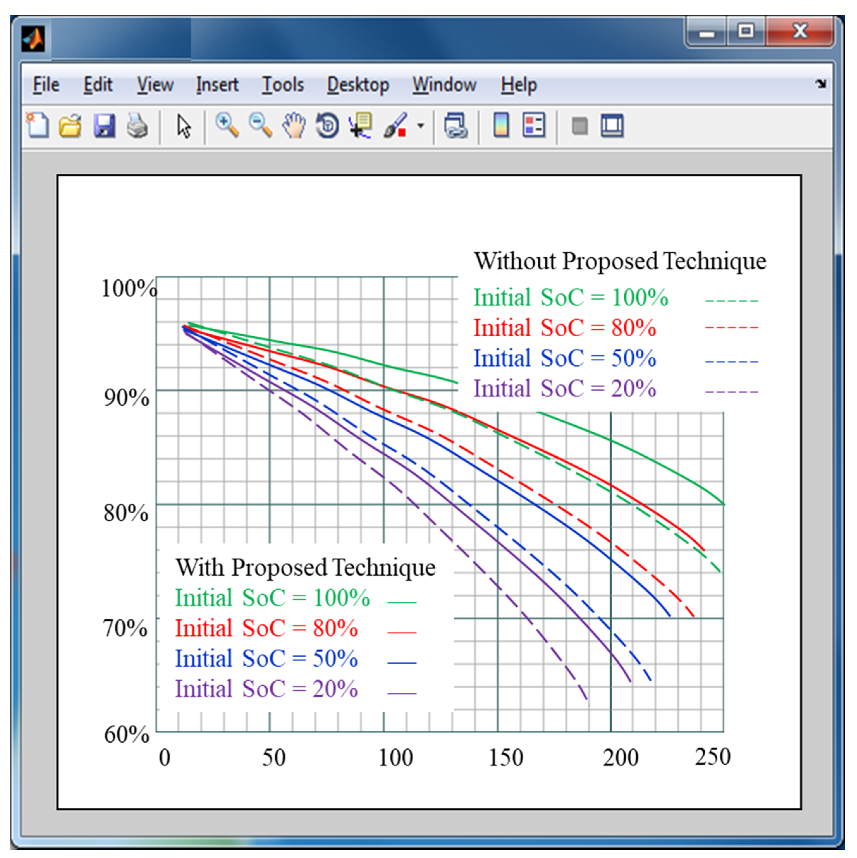This screenshot has height=858, width=857.
Task: Select the Pan hand tool
Action: (294, 126)
